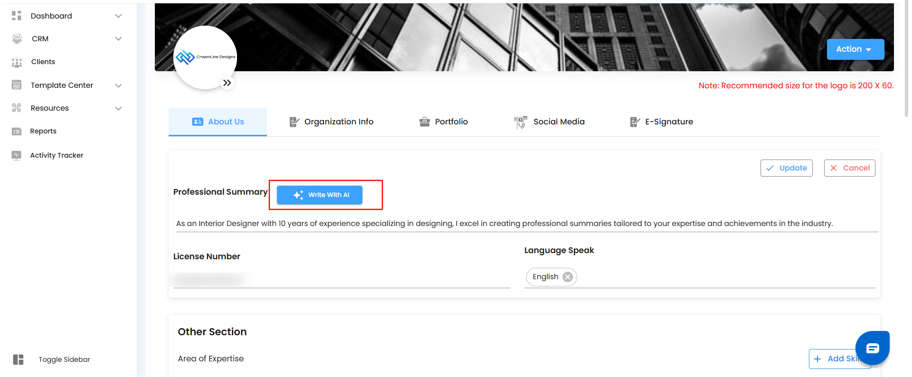Click the E-Signature pen icon
This screenshot has width=912, height=377.
(635, 122)
